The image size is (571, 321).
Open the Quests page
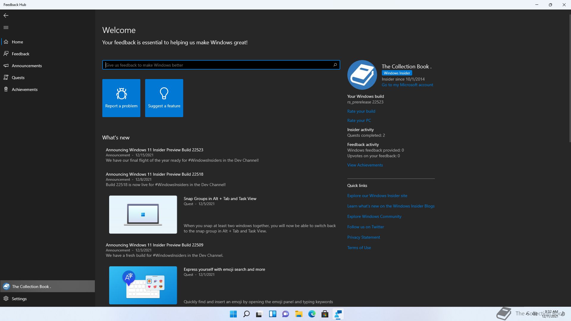48,78
